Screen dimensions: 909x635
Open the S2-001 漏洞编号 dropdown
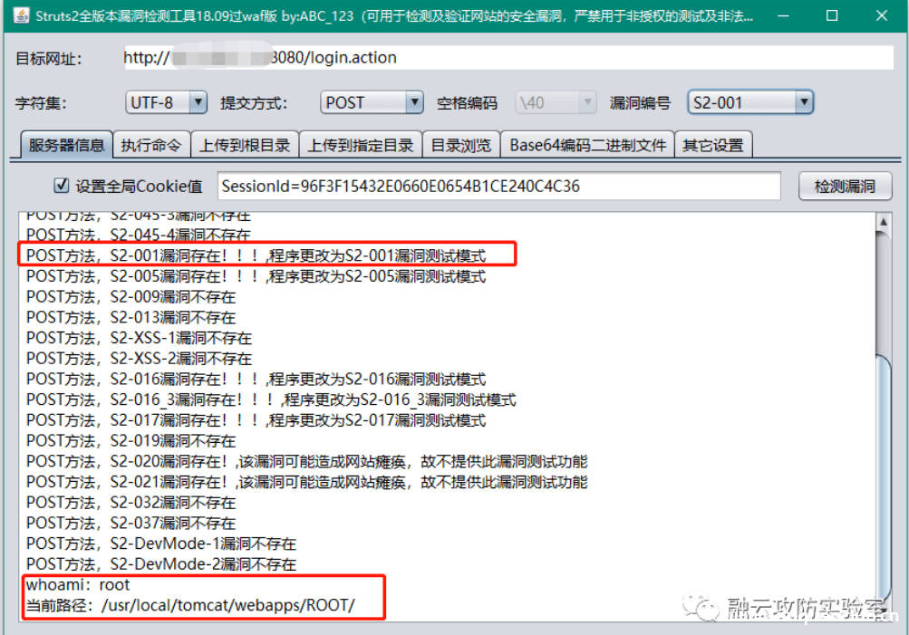pyautogui.click(x=805, y=102)
